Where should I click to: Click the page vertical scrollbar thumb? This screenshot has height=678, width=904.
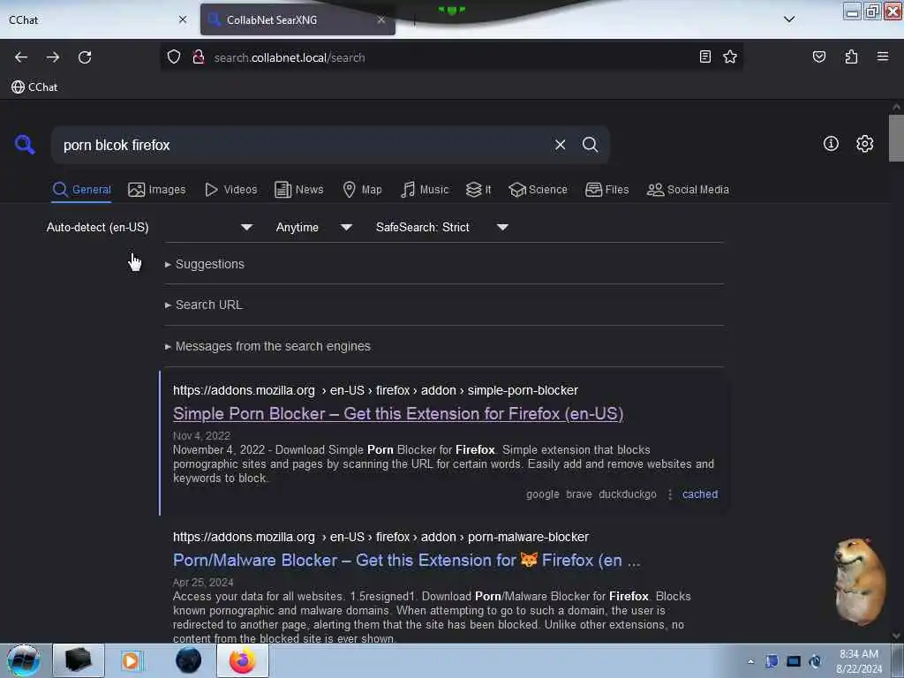(895, 139)
